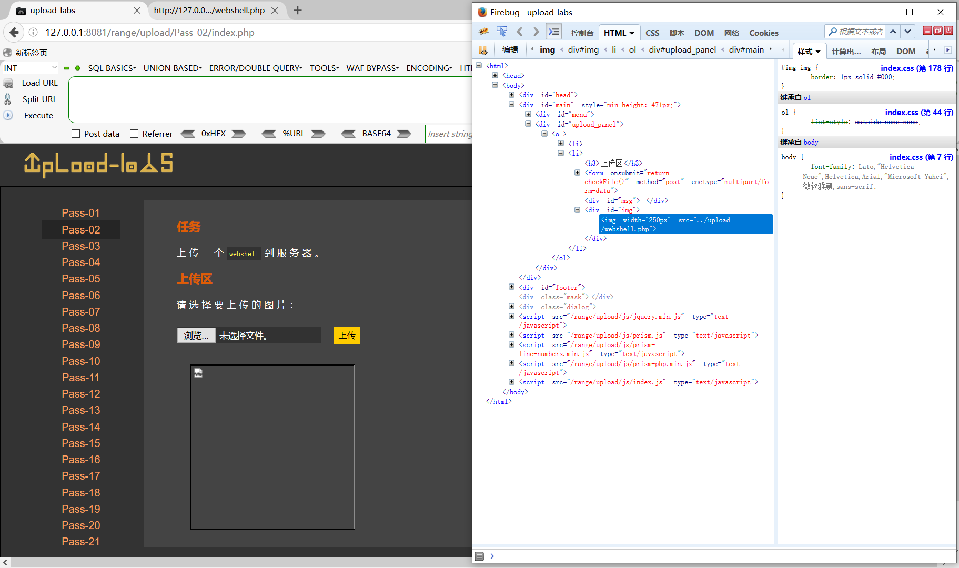Click break on mutate icon in HTML panel
The image size is (959, 568).
(x=483, y=50)
